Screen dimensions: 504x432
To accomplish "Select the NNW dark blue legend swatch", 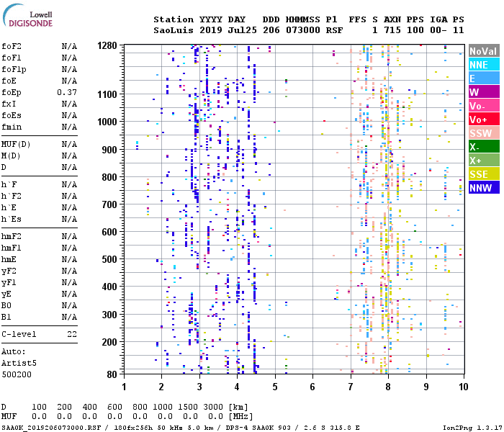I will pyautogui.click(x=484, y=187).
